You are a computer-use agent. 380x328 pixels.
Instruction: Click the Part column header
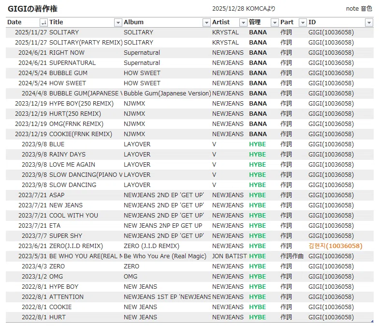tap(287, 22)
